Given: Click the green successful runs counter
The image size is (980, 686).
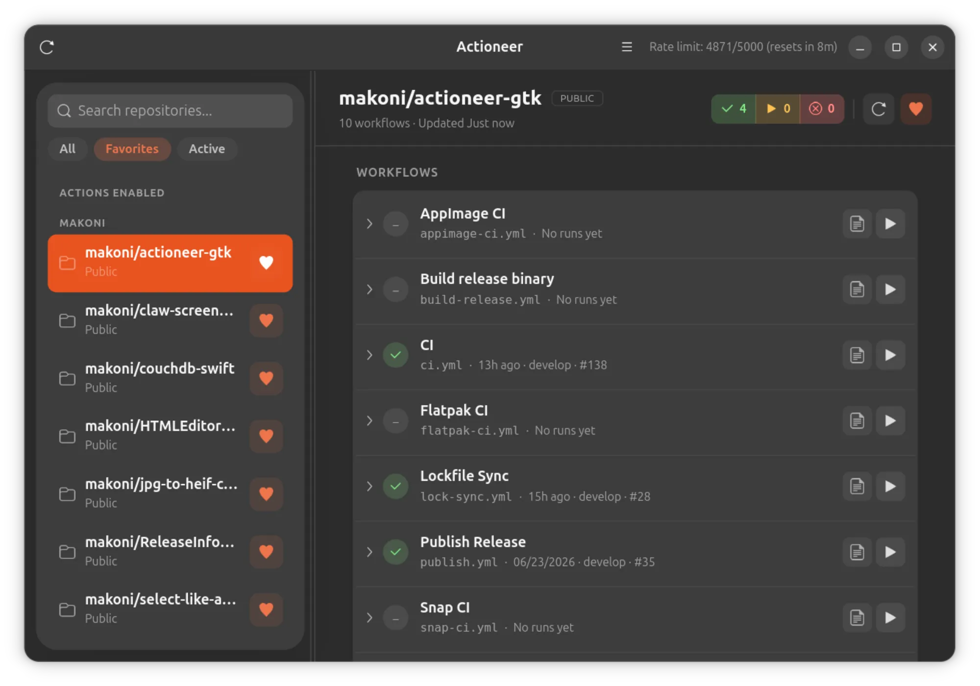Looking at the screenshot, I should click(734, 109).
